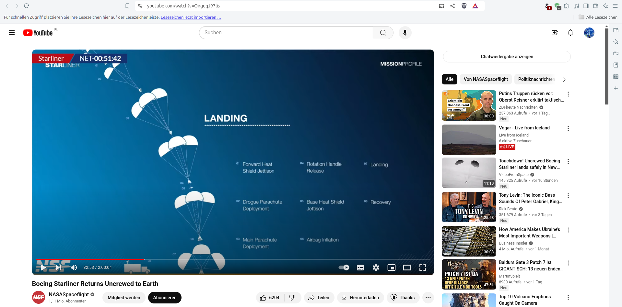Open Baldurs Gate 3 Patch 7 title

(531, 266)
